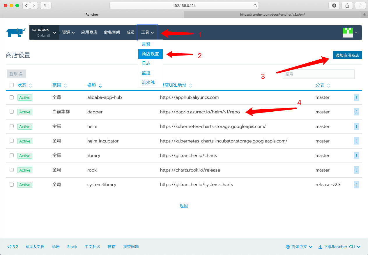This screenshot has width=368, height=255.
Task: Switch to the rancher.com docs tab
Action: [273, 14]
